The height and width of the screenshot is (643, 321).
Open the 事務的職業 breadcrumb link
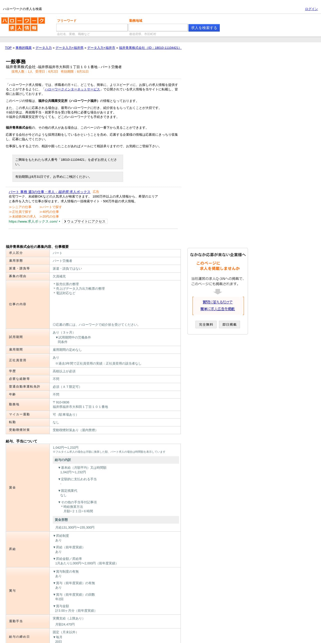click(x=23, y=48)
